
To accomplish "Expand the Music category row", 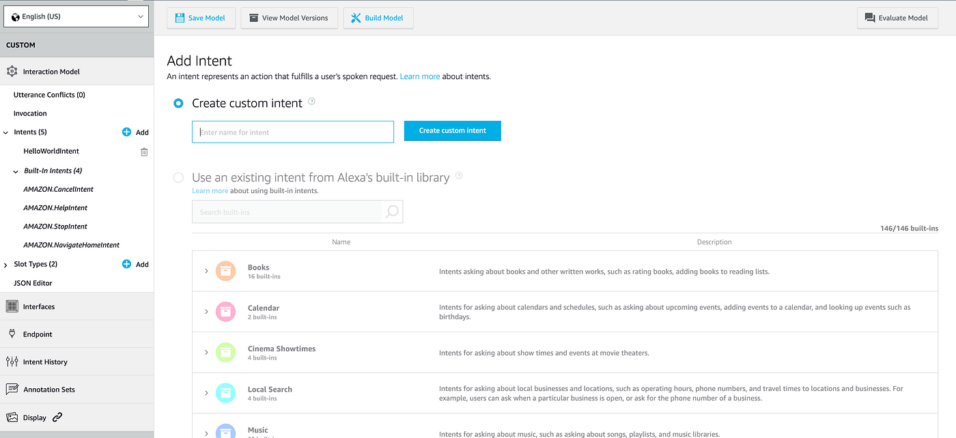I will [x=207, y=433].
